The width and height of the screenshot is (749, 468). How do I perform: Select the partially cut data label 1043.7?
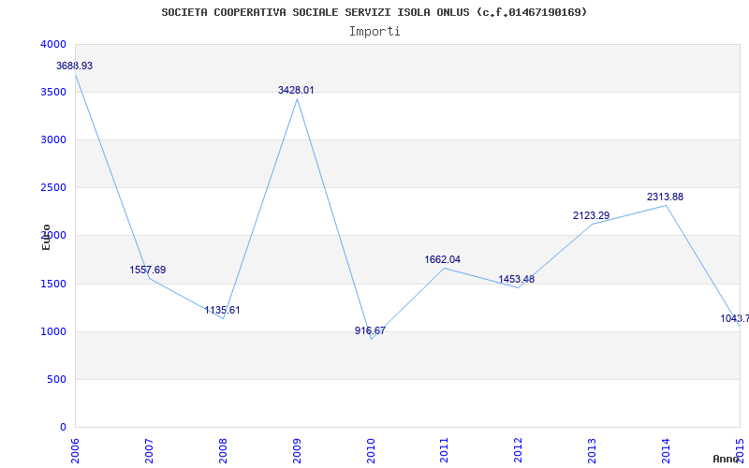point(735,318)
